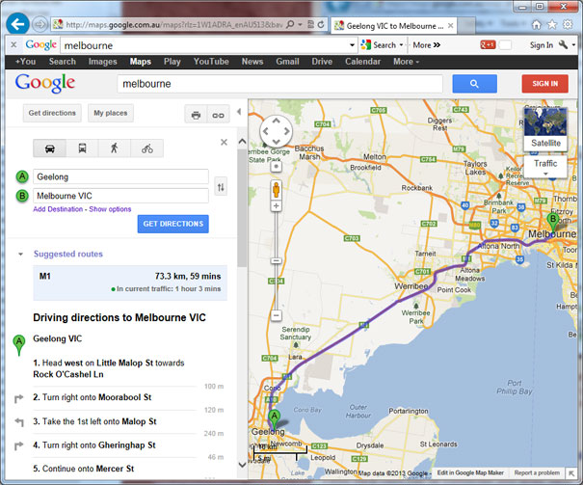
Task: Open favorites star icon
Action: coord(552,25)
